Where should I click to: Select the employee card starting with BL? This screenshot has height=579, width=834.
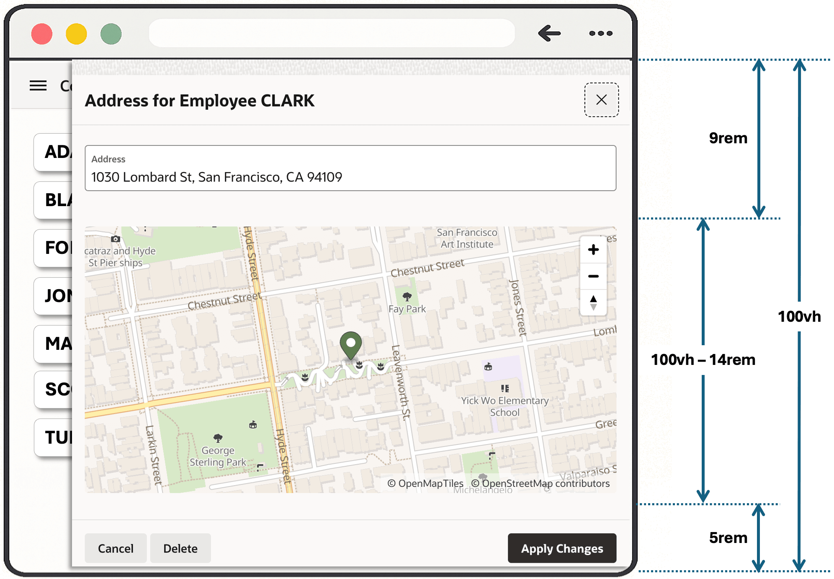click(53, 200)
